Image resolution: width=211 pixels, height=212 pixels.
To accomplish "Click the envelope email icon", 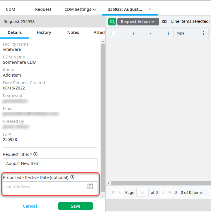I will 164,22.
